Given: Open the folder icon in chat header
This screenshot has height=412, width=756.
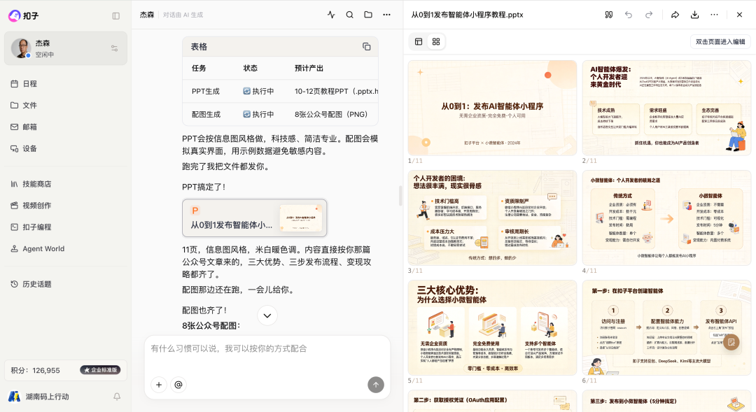Looking at the screenshot, I should click(x=368, y=15).
